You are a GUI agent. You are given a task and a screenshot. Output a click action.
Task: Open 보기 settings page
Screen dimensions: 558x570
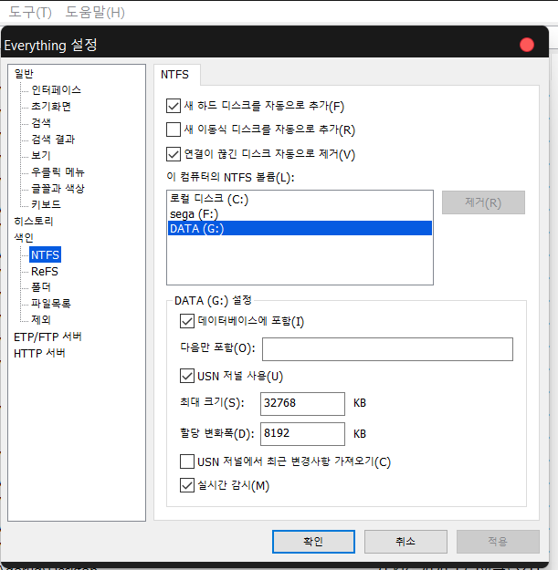pyautogui.click(x=41, y=155)
